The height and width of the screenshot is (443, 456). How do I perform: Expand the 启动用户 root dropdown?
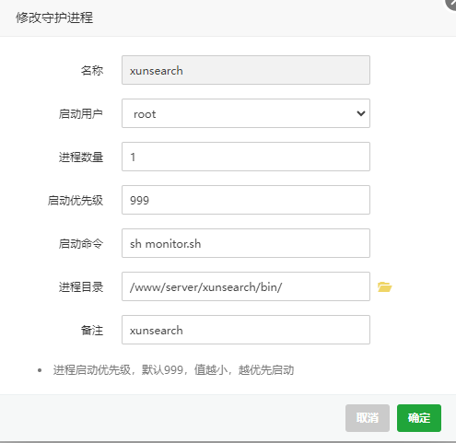(x=246, y=113)
